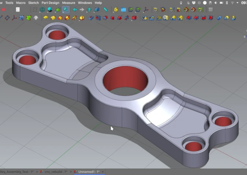
Task: Select the additive Helix tool
Action: pyautogui.click(x=74, y=18)
